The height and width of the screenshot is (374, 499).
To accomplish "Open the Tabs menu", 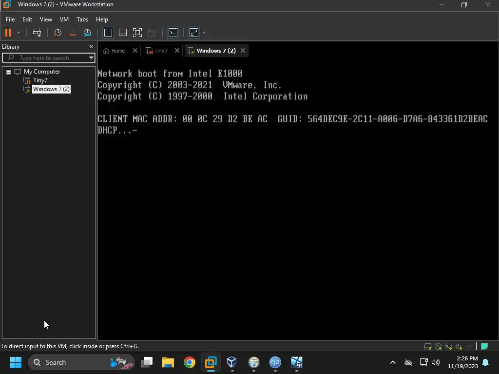I will (82, 19).
